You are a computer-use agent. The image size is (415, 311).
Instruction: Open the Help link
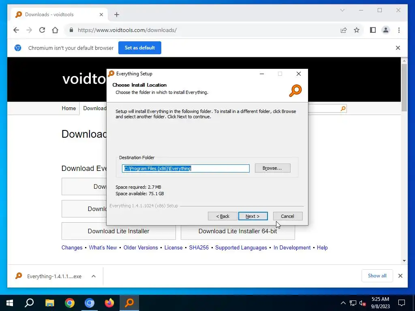point(322,247)
